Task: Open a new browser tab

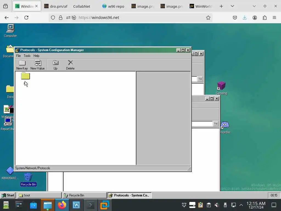Action: (x=221, y=6)
